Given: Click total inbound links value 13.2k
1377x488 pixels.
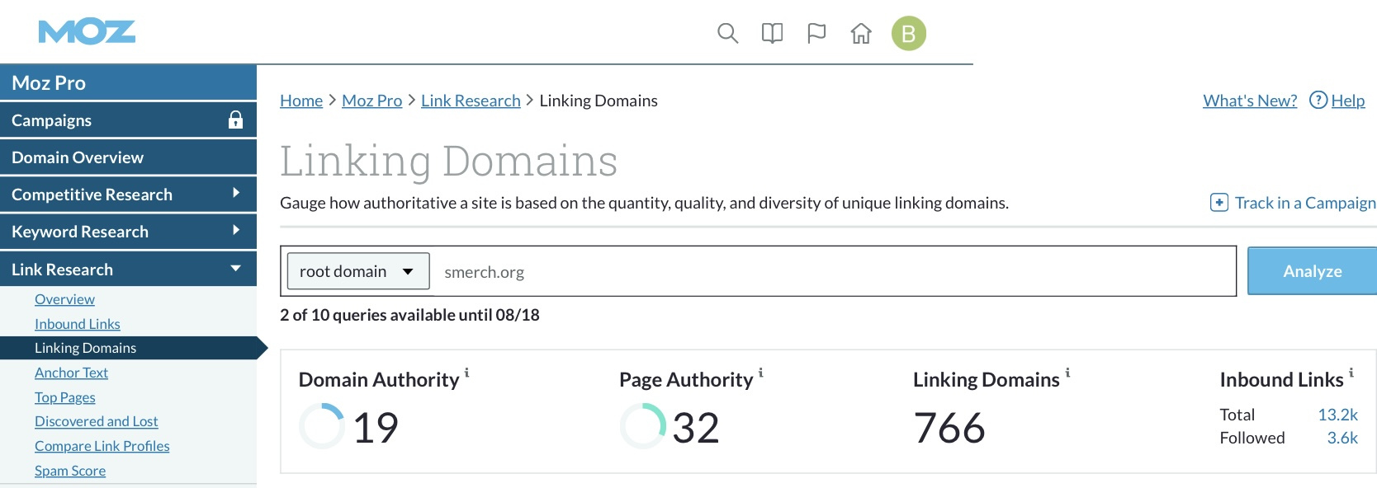Looking at the screenshot, I should 1337,415.
